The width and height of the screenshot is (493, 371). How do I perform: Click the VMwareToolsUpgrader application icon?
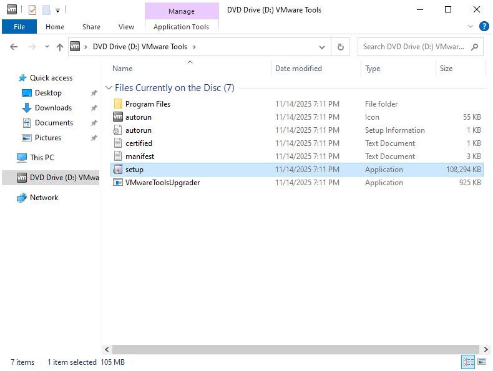click(118, 183)
